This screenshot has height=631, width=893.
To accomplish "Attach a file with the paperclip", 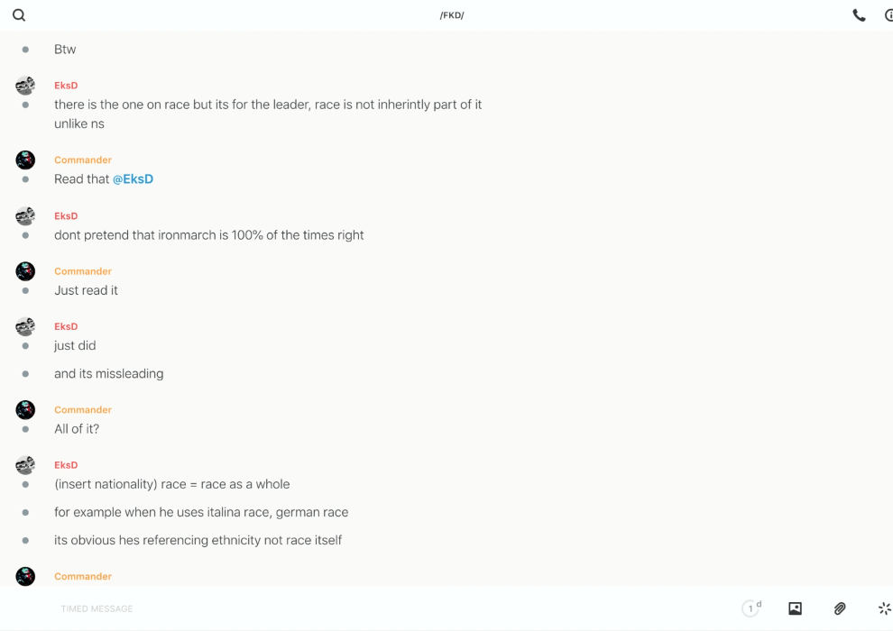I will tap(840, 608).
